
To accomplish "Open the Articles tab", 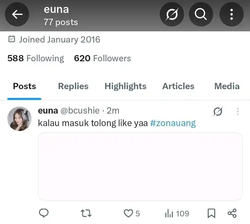I will pyautogui.click(x=178, y=86).
